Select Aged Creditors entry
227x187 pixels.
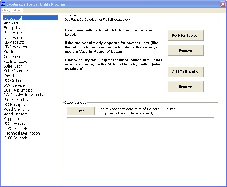[x=31, y=109]
